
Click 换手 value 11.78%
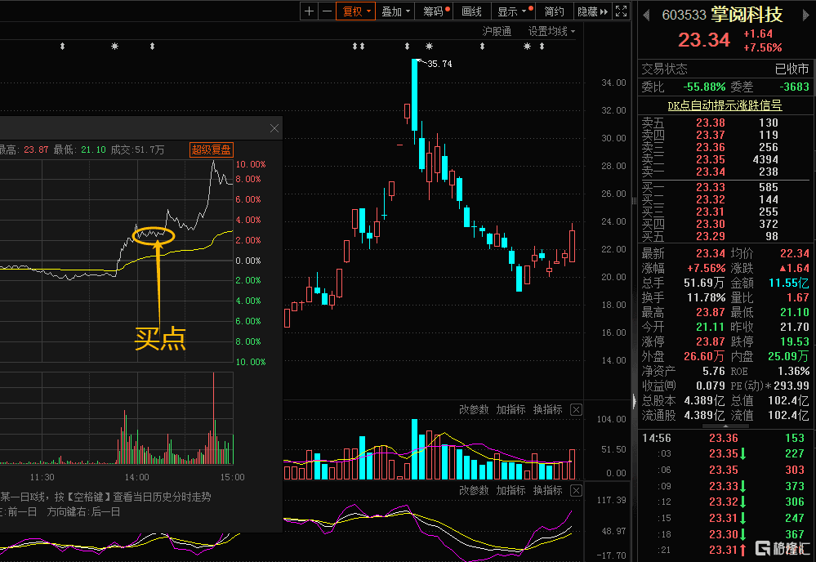(x=707, y=297)
